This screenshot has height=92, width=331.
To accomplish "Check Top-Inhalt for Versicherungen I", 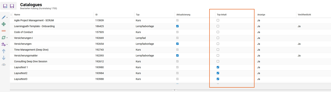I will (218, 38).
